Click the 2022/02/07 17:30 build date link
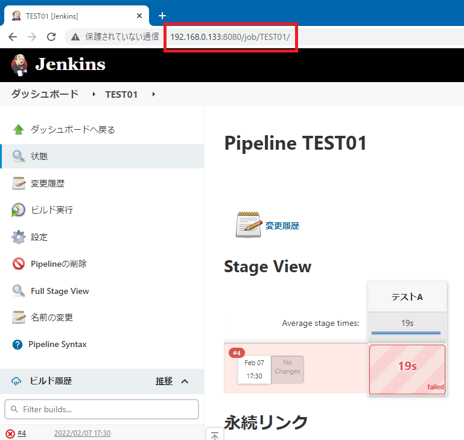This screenshot has height=440, width=464. [82, 433]
